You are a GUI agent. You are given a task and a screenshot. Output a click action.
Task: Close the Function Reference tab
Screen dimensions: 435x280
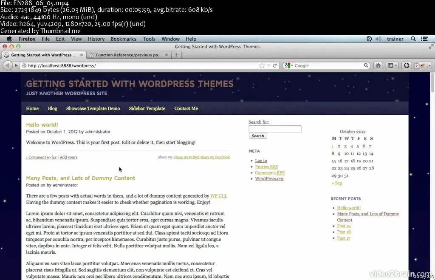[x=167, y=55]
